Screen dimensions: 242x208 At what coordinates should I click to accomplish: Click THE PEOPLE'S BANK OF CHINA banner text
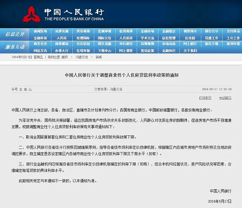74,19
